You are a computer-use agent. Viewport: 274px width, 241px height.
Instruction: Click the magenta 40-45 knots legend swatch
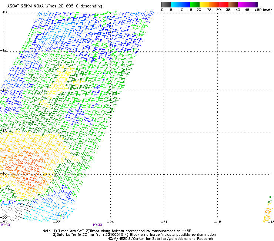coord(243,4)
